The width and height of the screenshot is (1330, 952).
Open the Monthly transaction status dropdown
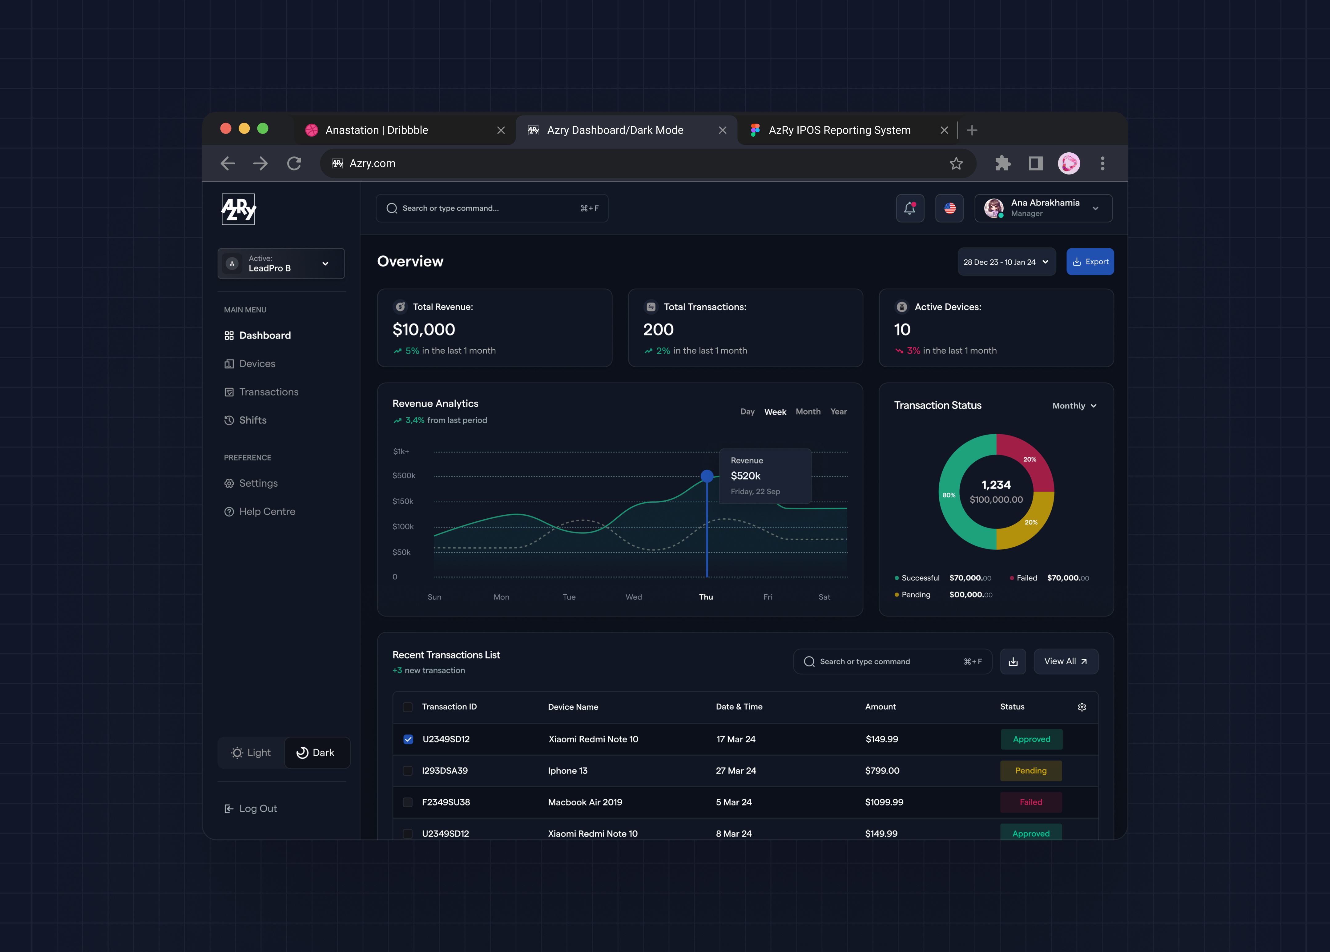[1074, 406]
